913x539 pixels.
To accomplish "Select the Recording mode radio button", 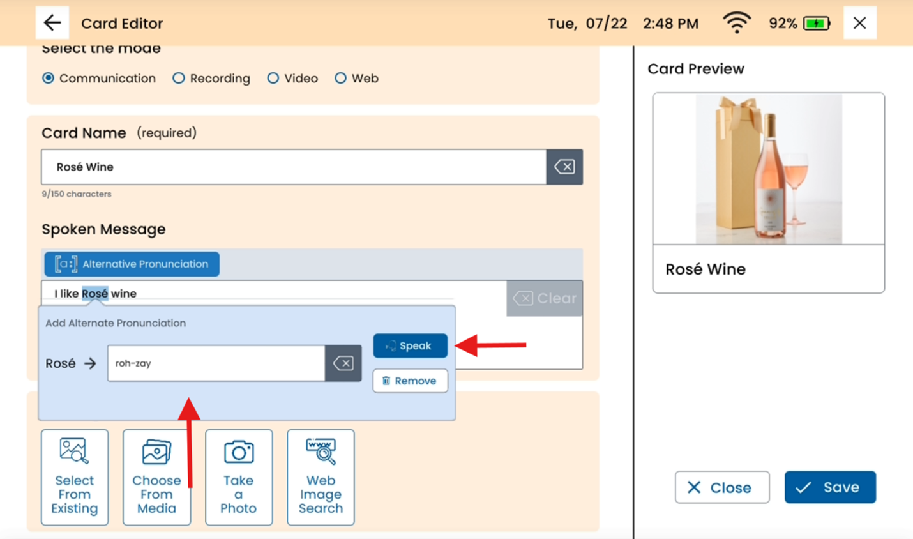I will 179,78.
